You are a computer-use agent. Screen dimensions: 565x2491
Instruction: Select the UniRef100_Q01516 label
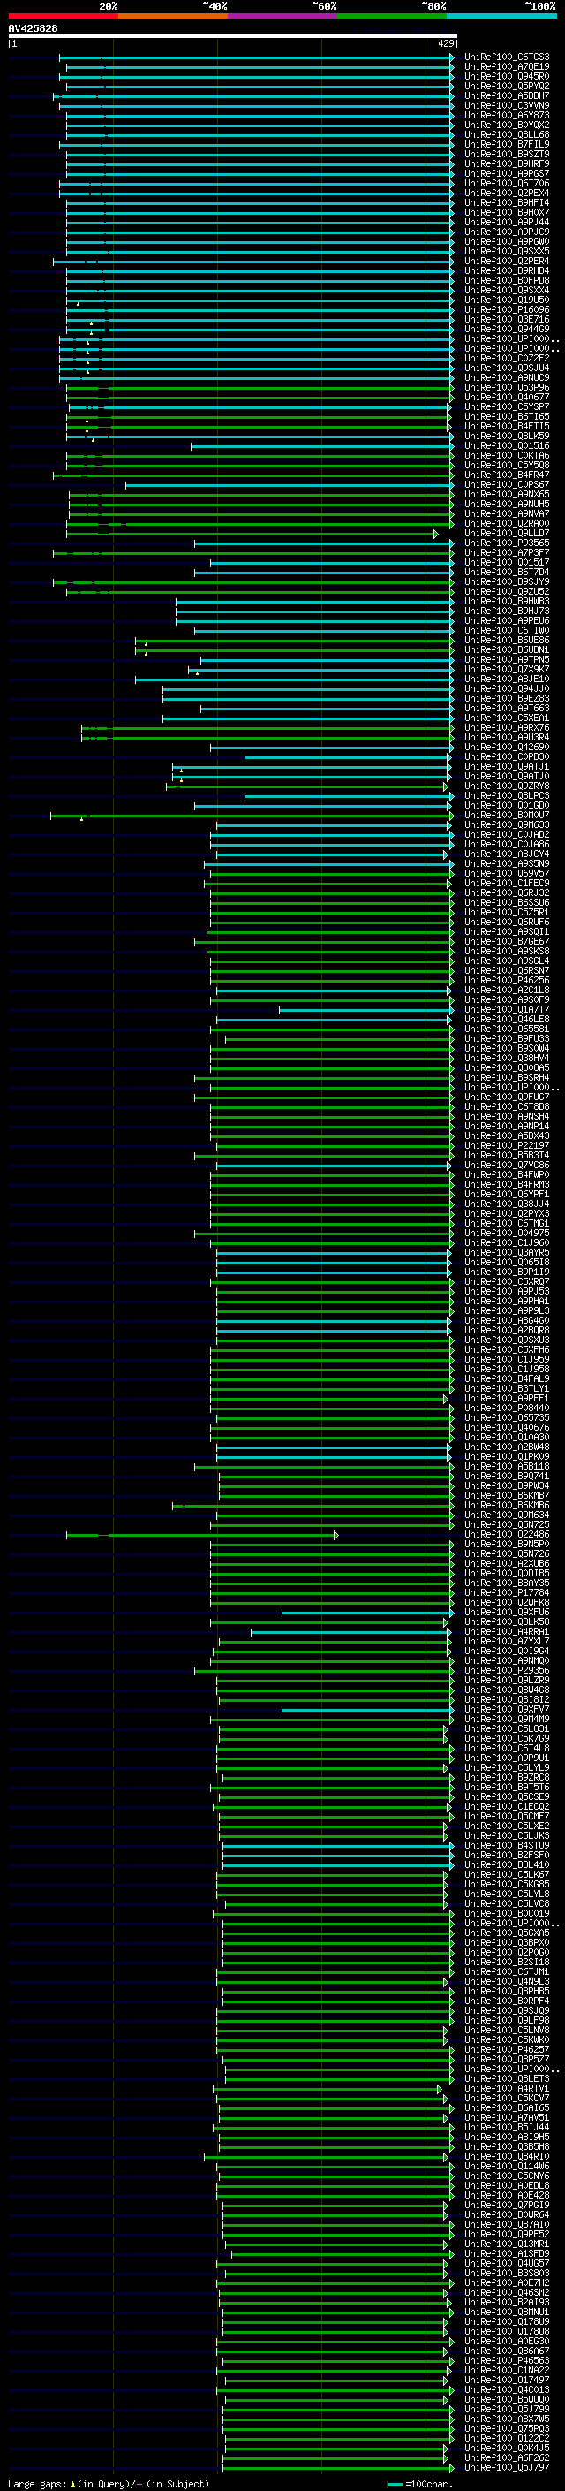[x=506, y=445]
